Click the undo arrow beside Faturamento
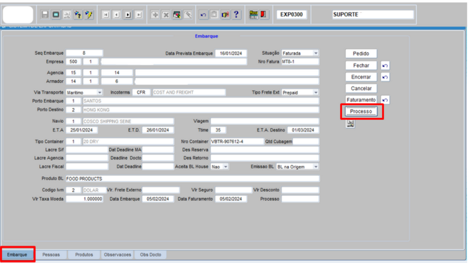The image size is (469, 263). tap(385, 100)
